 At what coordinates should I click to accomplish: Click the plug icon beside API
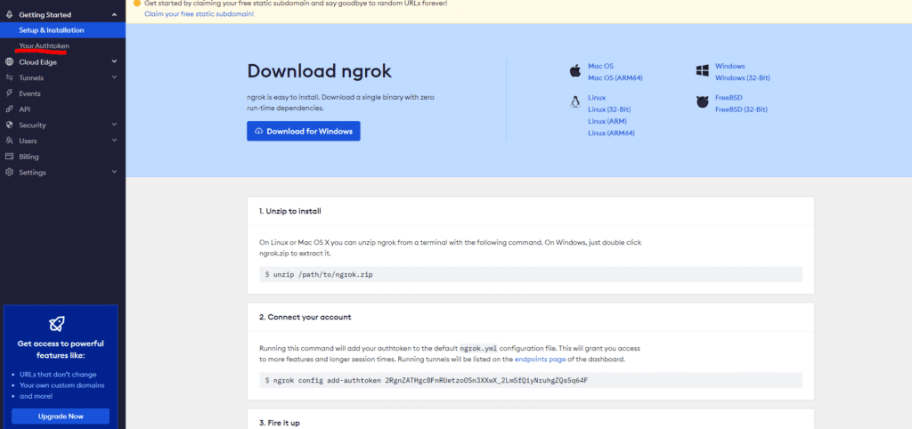[x=9, y=109]
